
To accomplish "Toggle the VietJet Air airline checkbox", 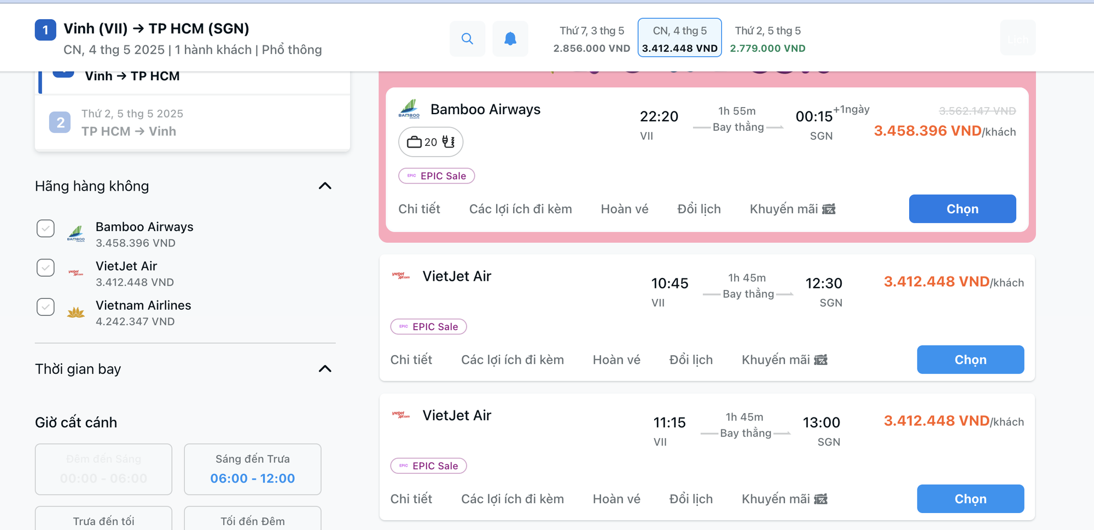I will pos(45,268).
